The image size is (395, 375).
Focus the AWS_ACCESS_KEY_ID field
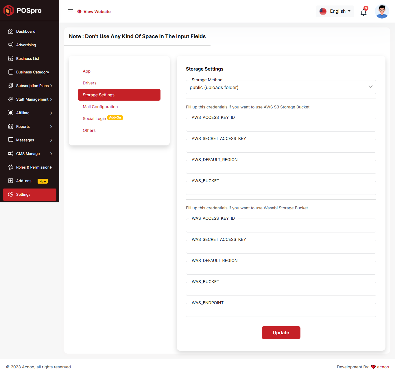[x=281, y=125]
